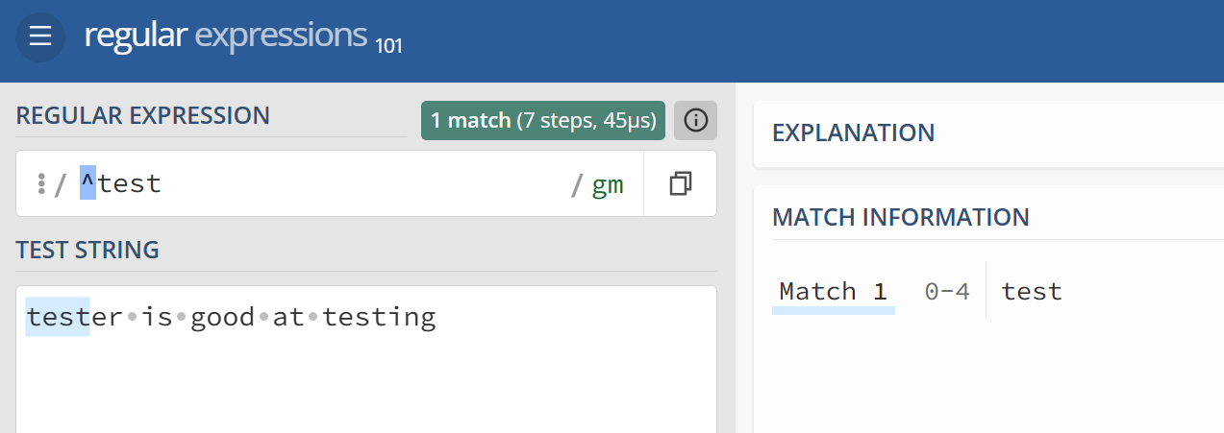1224x433 pixels.
Task: Click the highlighted test match in the test string
Action: pyautogui.click(x=58, y=317)
